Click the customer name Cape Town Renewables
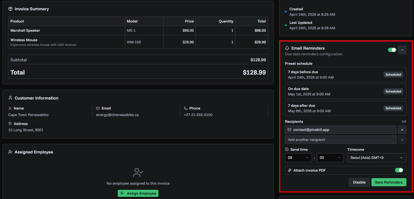 28,115
